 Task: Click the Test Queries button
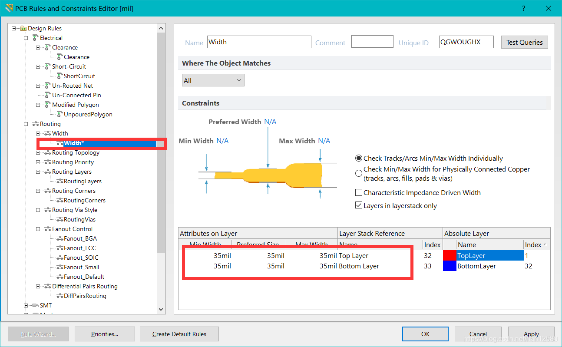pyautogui.click(x=524, y=42)
